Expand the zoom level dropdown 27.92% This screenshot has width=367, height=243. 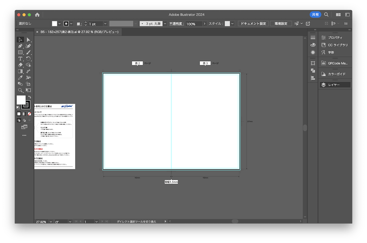coord(51,222)
